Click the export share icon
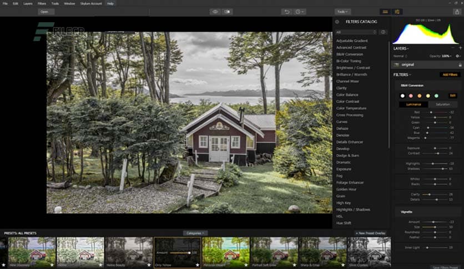The image size is (464, 269). [x=457, y=12]
